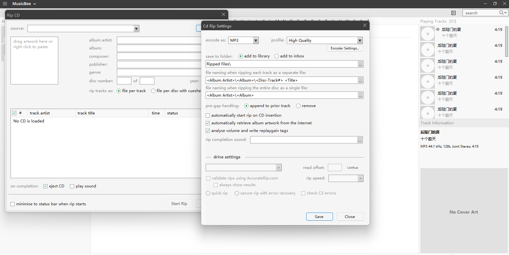Open track file naming template editor
The width and height of the screenshot is (509, 255).
click(x=360, y=80)
